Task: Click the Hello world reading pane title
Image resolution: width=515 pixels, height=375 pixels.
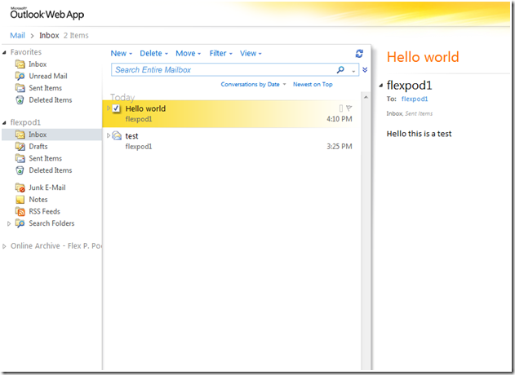Action: (423, 57)
